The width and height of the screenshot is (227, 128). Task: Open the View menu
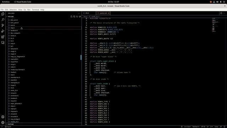[x=20, y=10]
